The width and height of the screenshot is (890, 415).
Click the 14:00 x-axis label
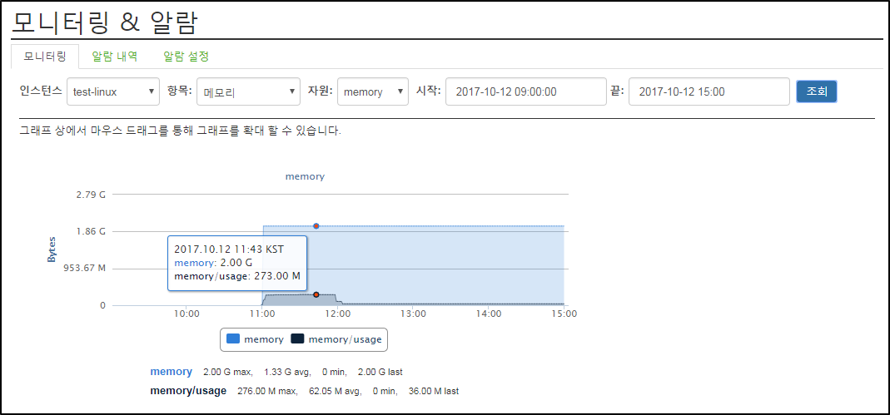click(488, 313)
